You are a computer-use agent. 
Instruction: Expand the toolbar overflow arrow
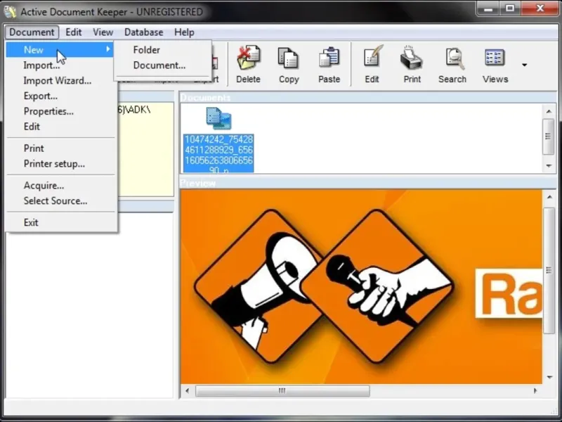pos(524,65)
